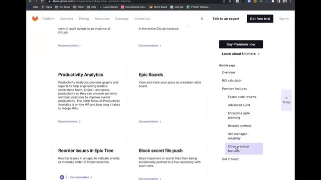Click the share icon in address bar
The height and width of the screenshot is (180, 321).
point(224,1)
